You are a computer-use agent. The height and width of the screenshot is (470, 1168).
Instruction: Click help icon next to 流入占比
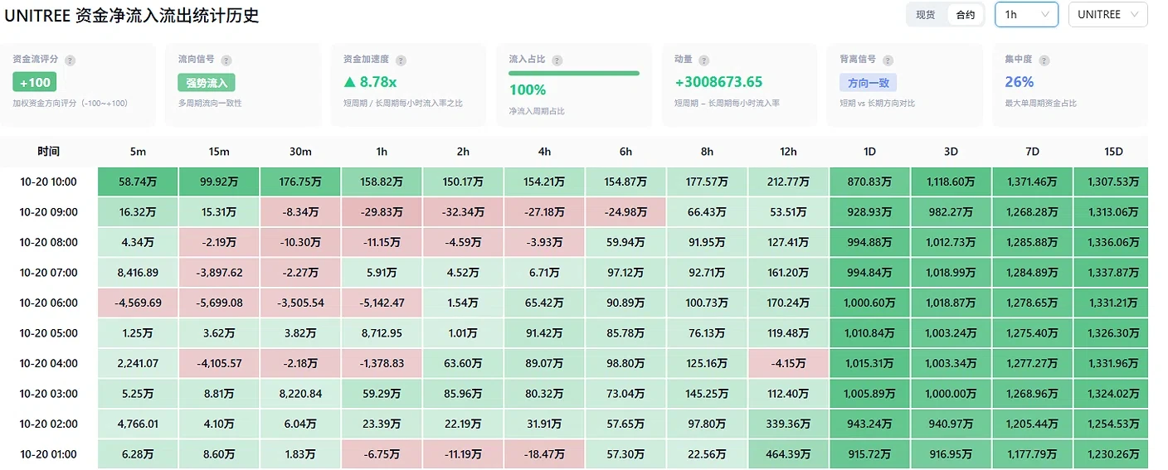557,61
